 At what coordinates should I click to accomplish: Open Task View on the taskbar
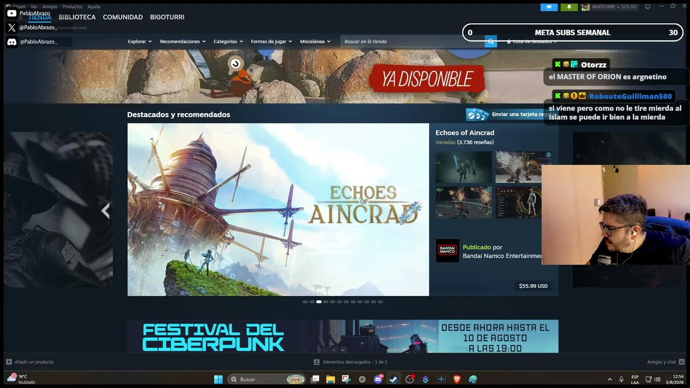pos(315,379)
